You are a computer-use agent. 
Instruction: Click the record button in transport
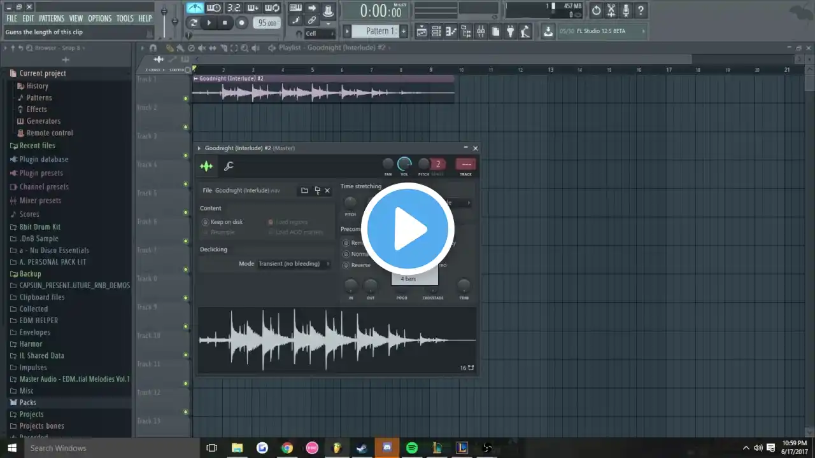tap(241, 23)
